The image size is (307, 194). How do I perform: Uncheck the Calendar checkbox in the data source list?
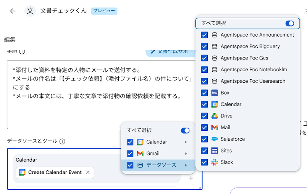point(204,104)
